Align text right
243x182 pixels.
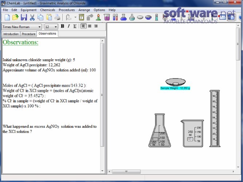[x=96, y=26]
